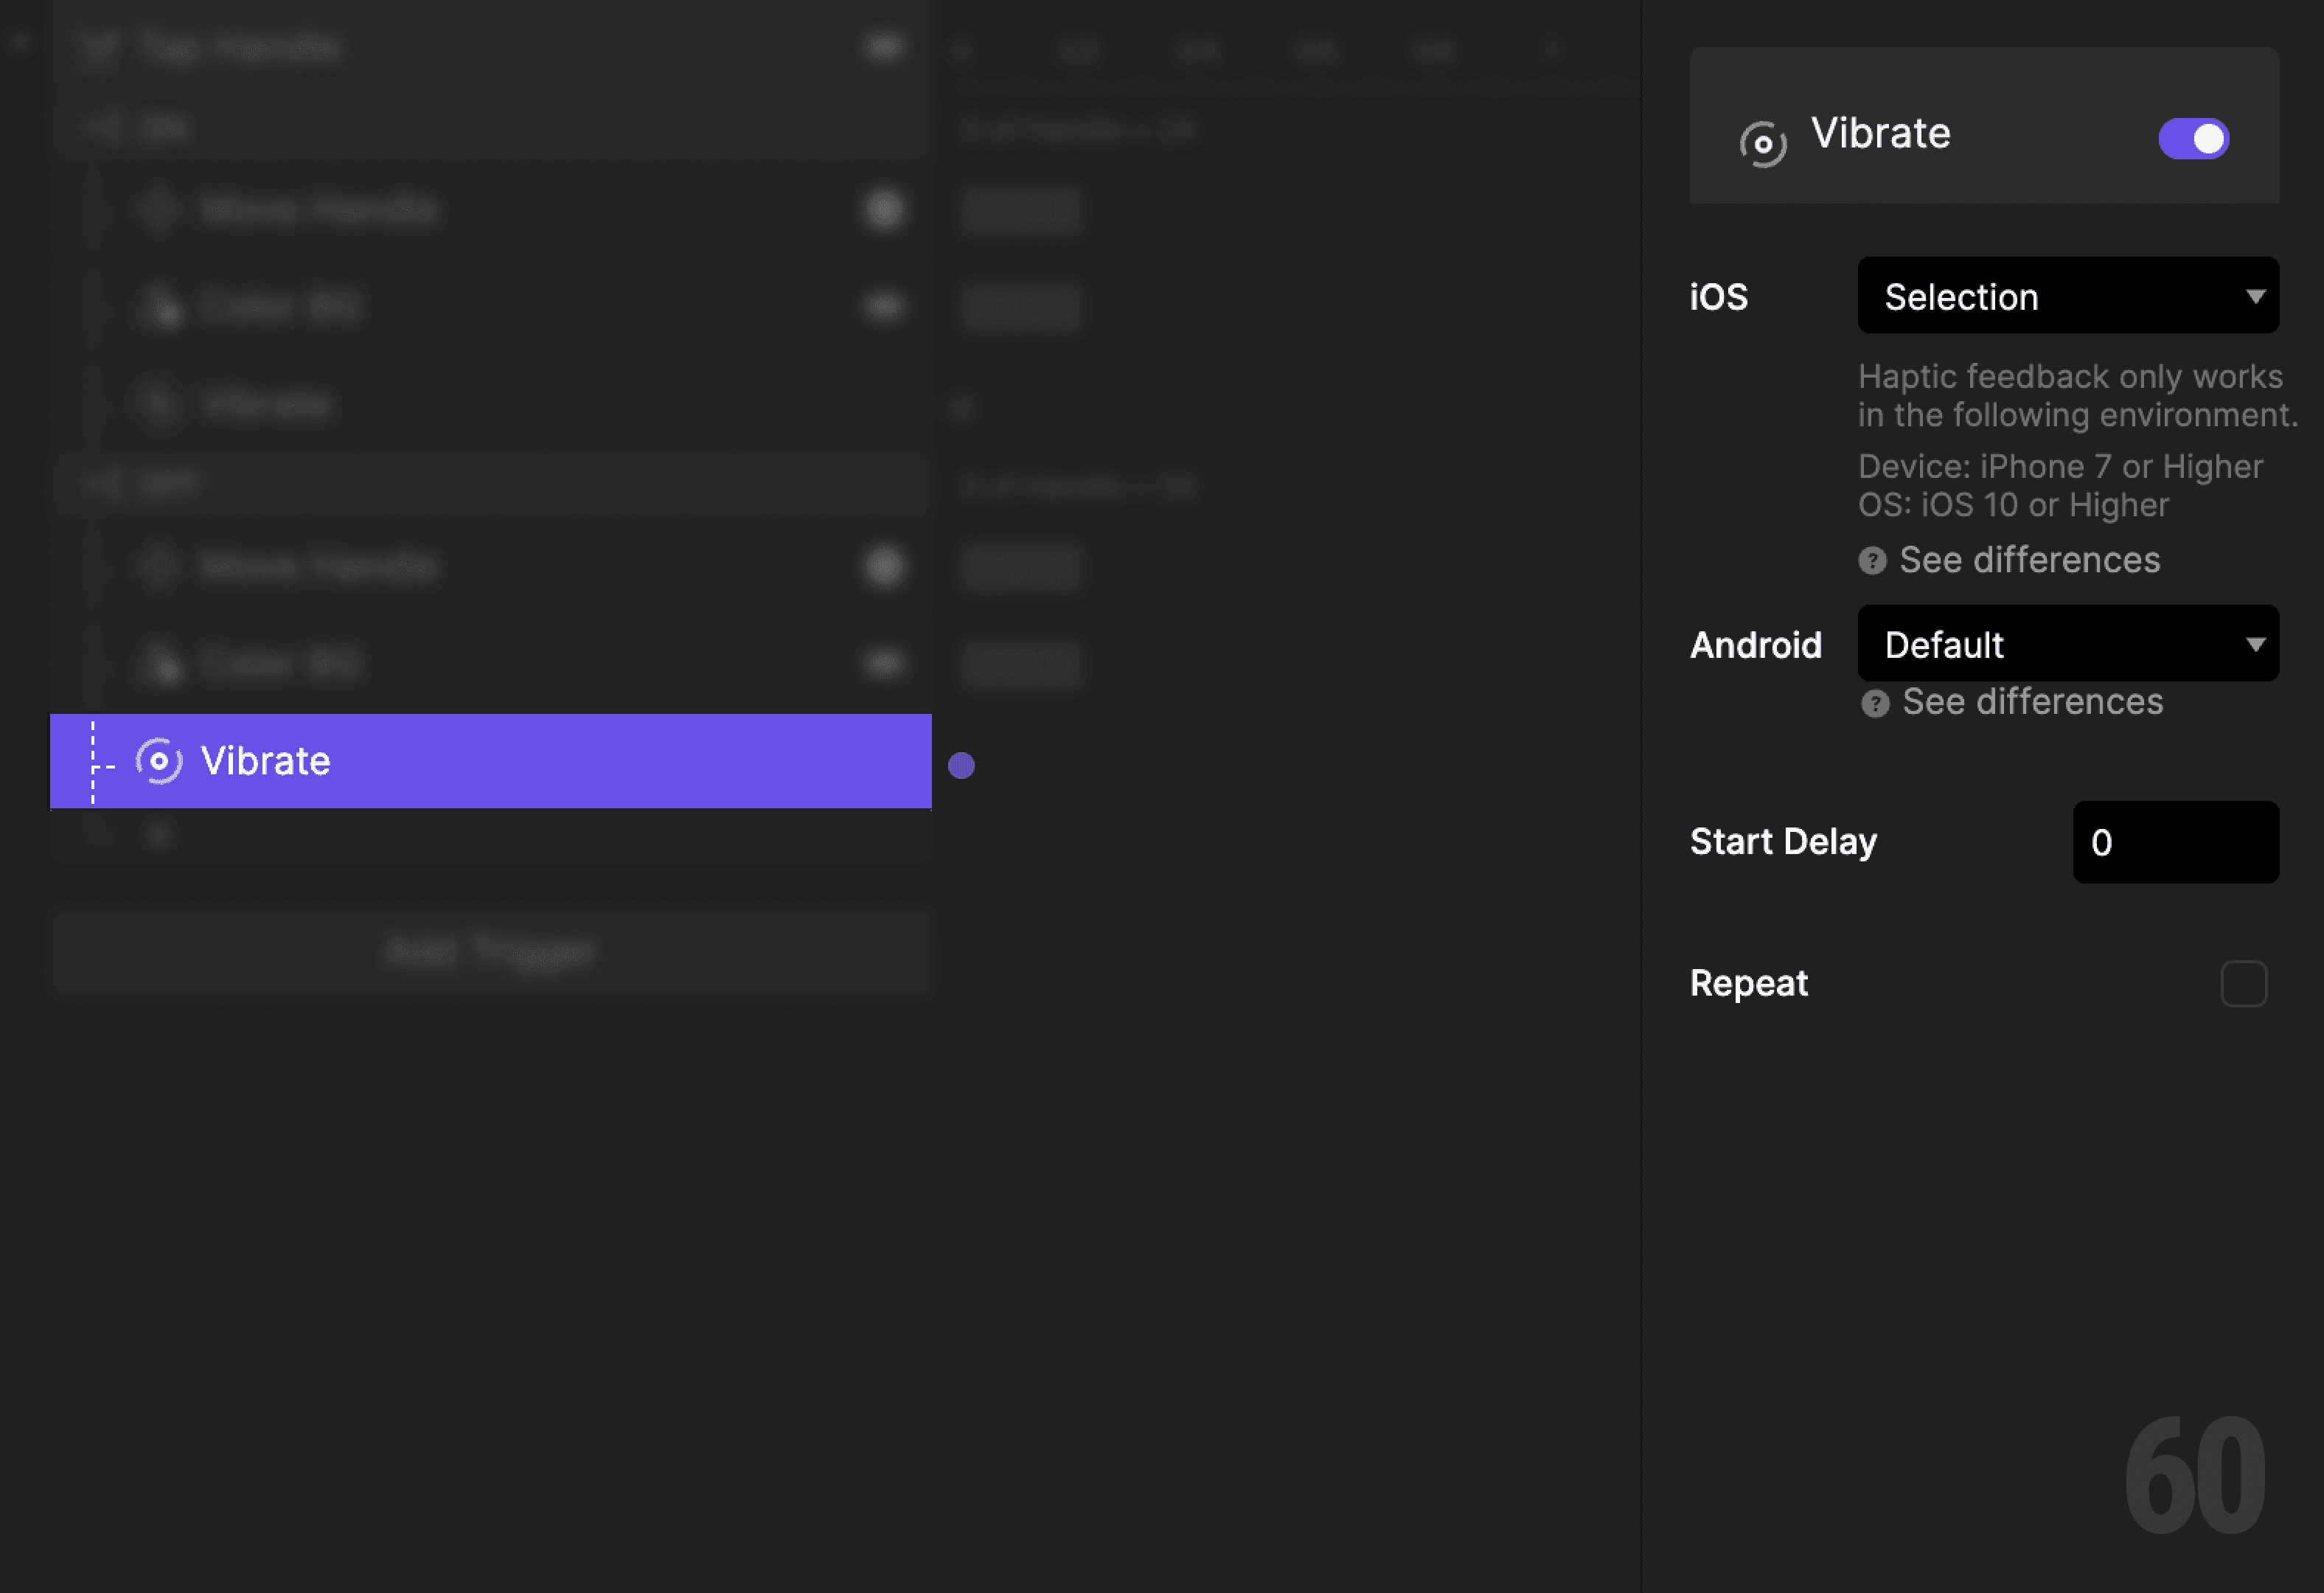The width and height of the screenshot is (2324, 1593).
Task: Enable the Repeat checkbox
Action: [x=2243, y=984]
